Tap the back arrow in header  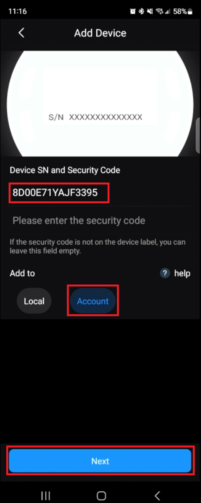pyautogui.click(x=22, y=33)
